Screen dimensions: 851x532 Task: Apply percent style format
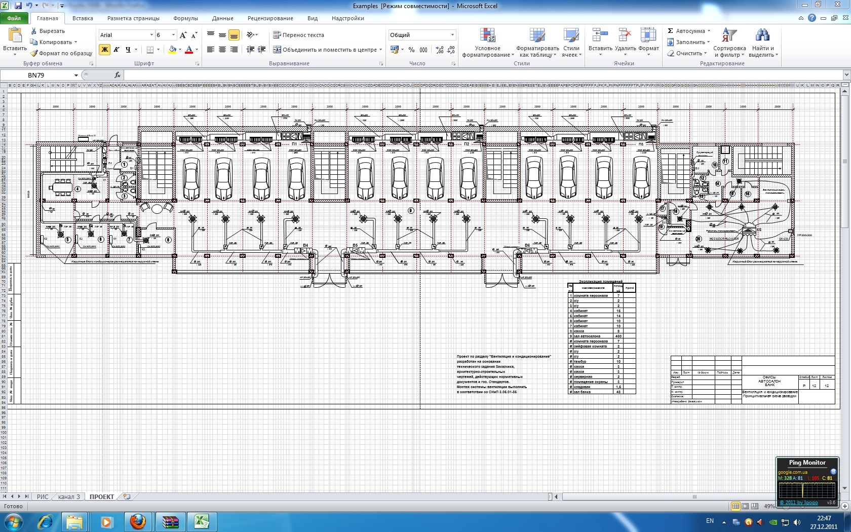[x=411, y=50]
